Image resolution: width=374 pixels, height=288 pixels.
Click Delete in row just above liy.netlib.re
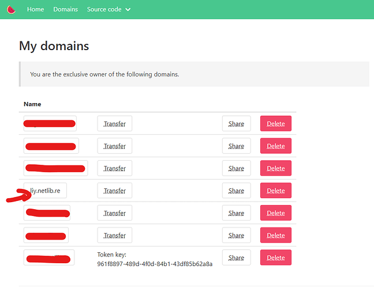click(x=276, y=168)
